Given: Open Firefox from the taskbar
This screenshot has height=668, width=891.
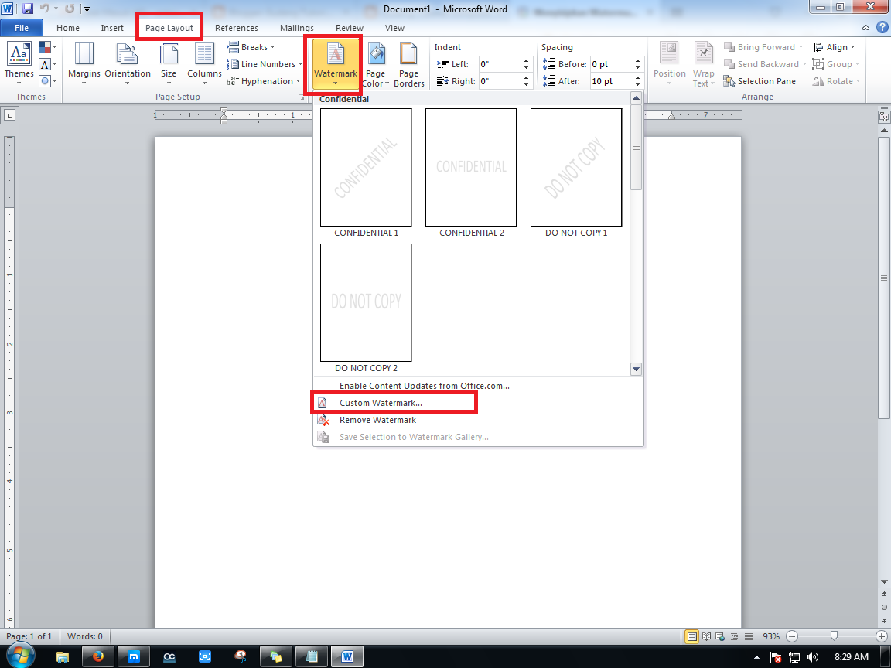Looking at the screenshot, I should (97, 656).
